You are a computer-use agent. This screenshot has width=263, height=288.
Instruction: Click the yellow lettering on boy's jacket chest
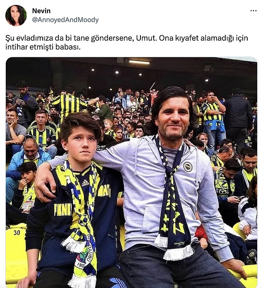pos(63,210)
